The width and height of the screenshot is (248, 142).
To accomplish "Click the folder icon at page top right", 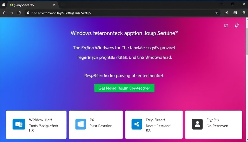I will pos(226,26).
